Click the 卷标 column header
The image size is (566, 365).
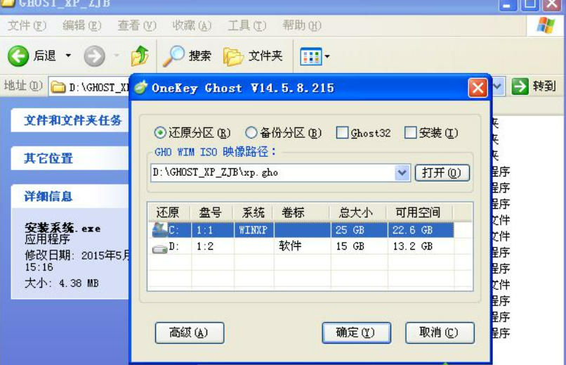pyautogui.click(x=301, y=212)
